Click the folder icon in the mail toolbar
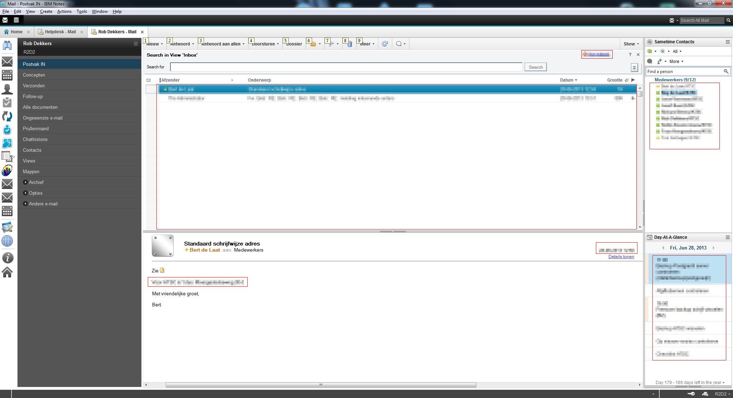733x398 pixels. click(x=314, y=44)
